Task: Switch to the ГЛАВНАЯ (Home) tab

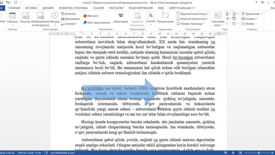Action: point(14,8)
